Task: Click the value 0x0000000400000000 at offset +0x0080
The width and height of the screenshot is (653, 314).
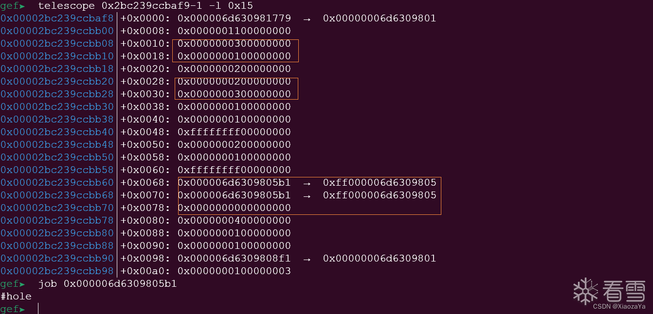Action: [x=234, y=221]
